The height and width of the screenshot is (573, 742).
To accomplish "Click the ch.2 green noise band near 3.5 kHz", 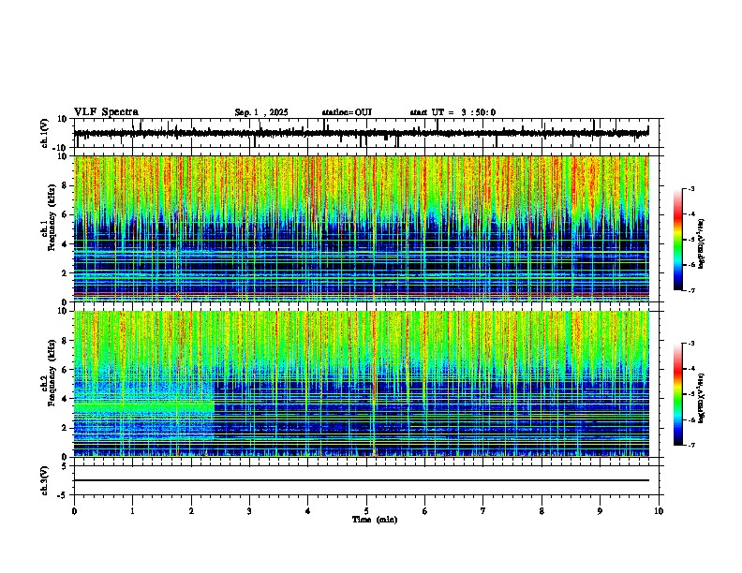I will (144, 406).
